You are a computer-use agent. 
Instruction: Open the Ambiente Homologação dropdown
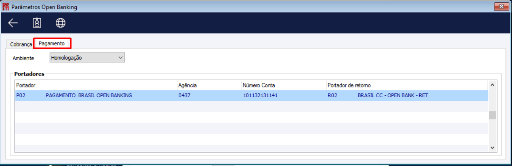click(87, 58)
